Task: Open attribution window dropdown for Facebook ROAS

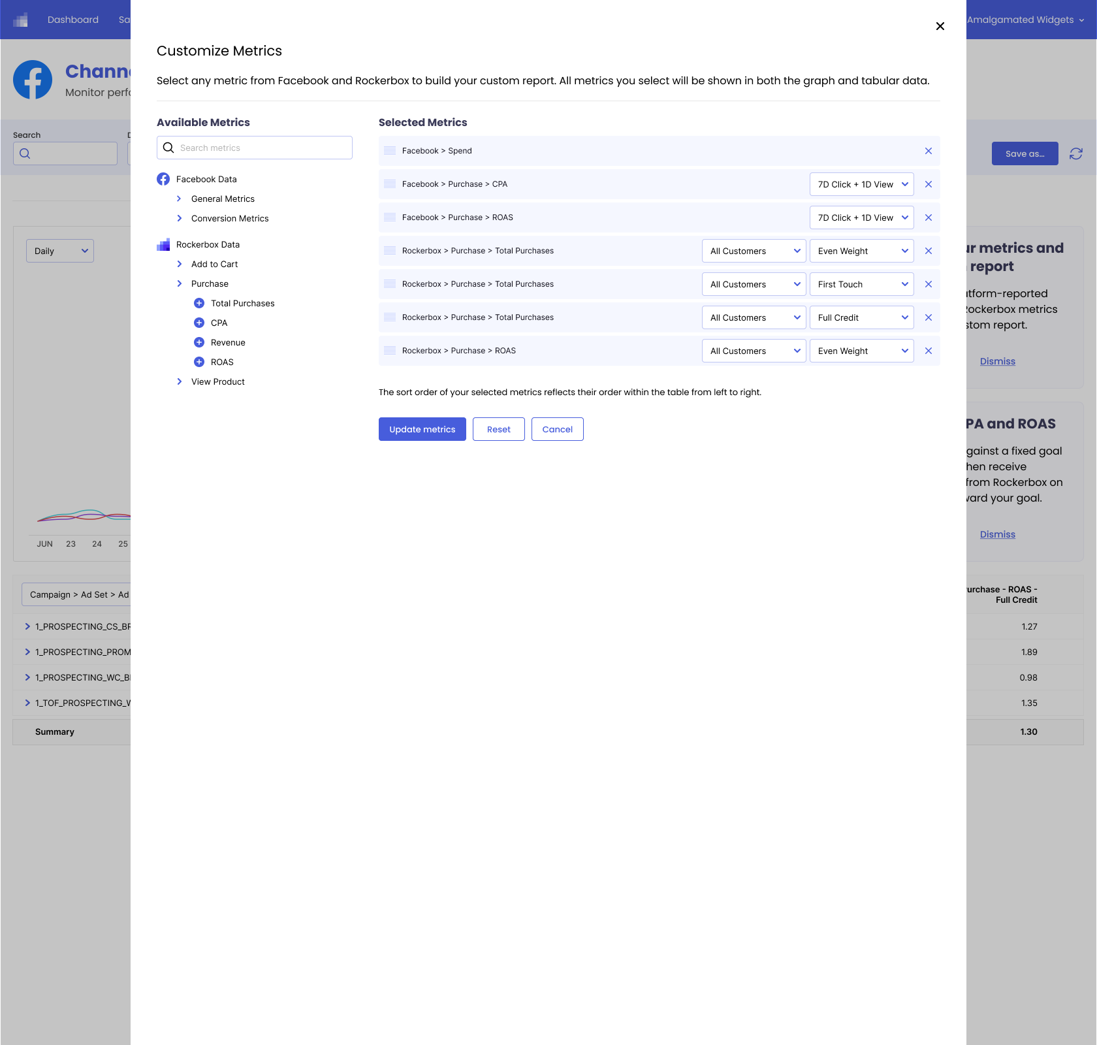Action: click(862, 217)
